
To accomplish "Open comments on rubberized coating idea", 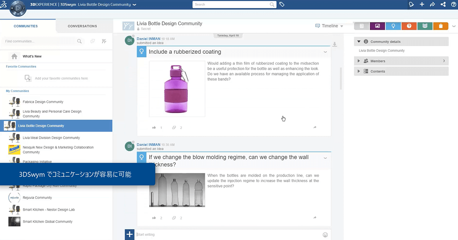I will pyautogui.click(x=174, y=128).
